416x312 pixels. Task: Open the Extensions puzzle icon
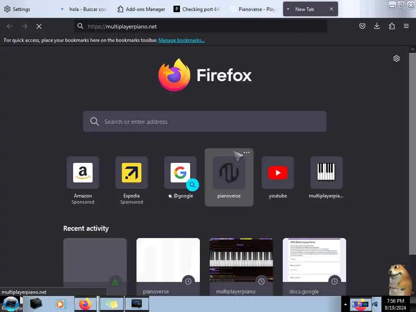click(x=392, y=26)
